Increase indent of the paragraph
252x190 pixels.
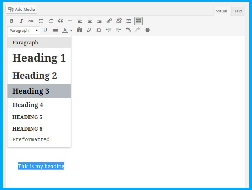pos(118,30)
